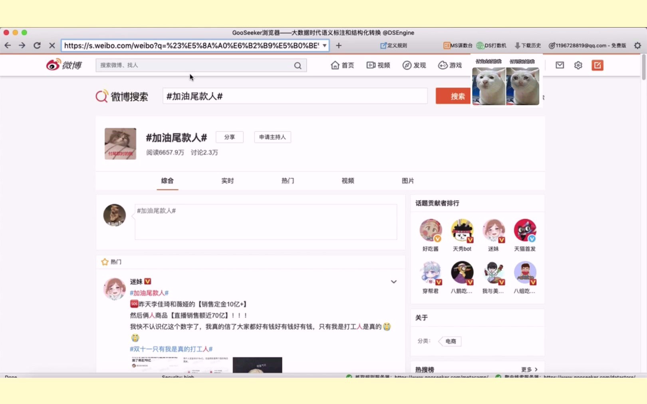The image size is (647, 404).
Task: Stop page loading with the X icon
Action: [x=52, y=46]
